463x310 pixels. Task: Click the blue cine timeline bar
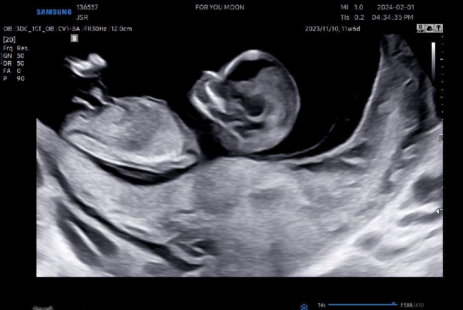point(360,305)
